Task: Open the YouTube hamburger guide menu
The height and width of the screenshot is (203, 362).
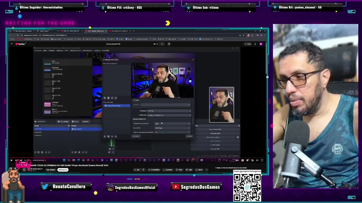Action: pos(12,44)
